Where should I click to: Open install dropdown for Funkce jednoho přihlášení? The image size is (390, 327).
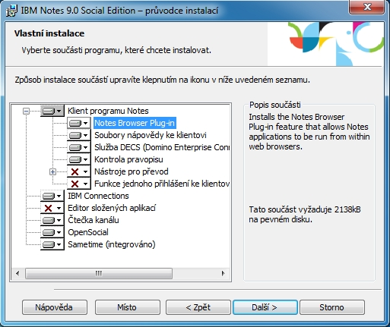click(x=79, y=184)
